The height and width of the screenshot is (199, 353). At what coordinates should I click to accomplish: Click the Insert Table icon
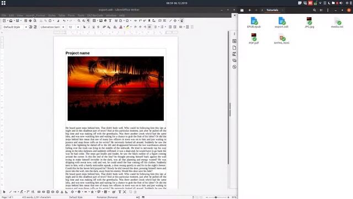pyautogui.click(x=94, y=21)
